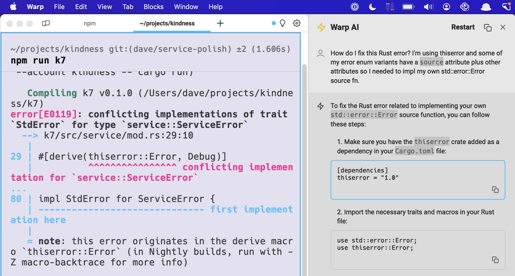Open Warp AI suggestions via lightbulb icon
515x276 pixels.
(x=282, y=23)
